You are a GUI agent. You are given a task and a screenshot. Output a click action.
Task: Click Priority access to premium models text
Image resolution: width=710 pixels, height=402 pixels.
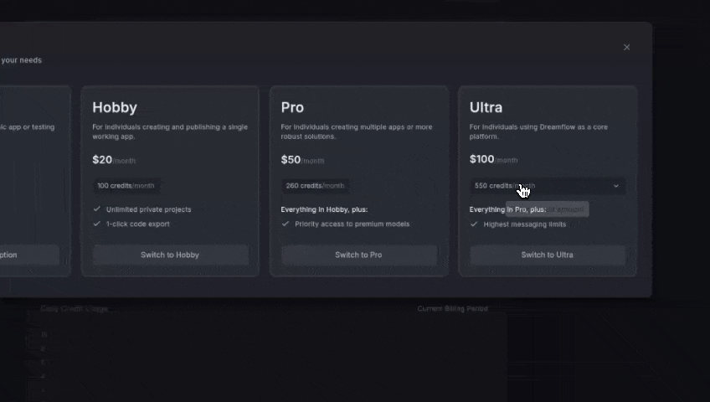click(352, 224)
